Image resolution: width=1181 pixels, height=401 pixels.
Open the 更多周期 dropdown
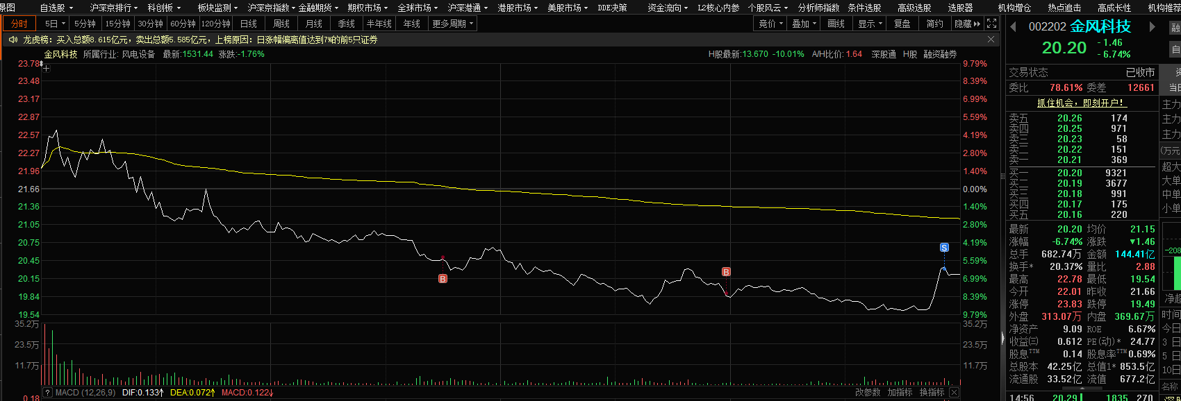[453, 24]
